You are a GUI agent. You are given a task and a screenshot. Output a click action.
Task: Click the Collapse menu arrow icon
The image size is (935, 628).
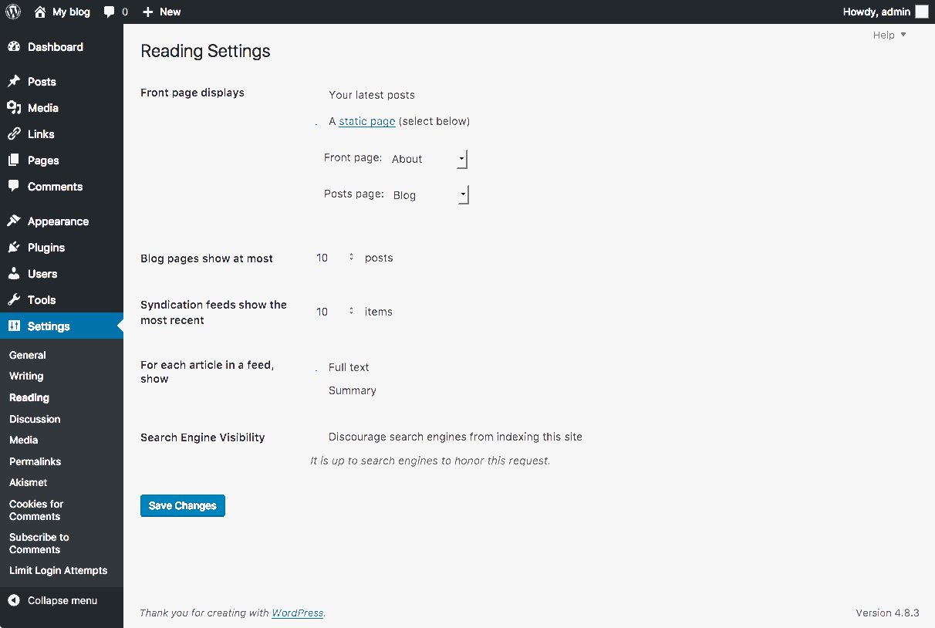14,600
